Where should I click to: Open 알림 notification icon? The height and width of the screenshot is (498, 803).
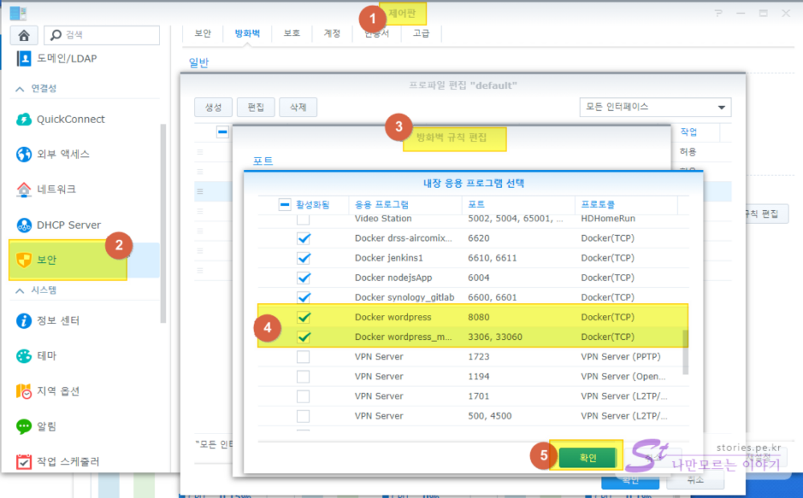tap(24, 426)
